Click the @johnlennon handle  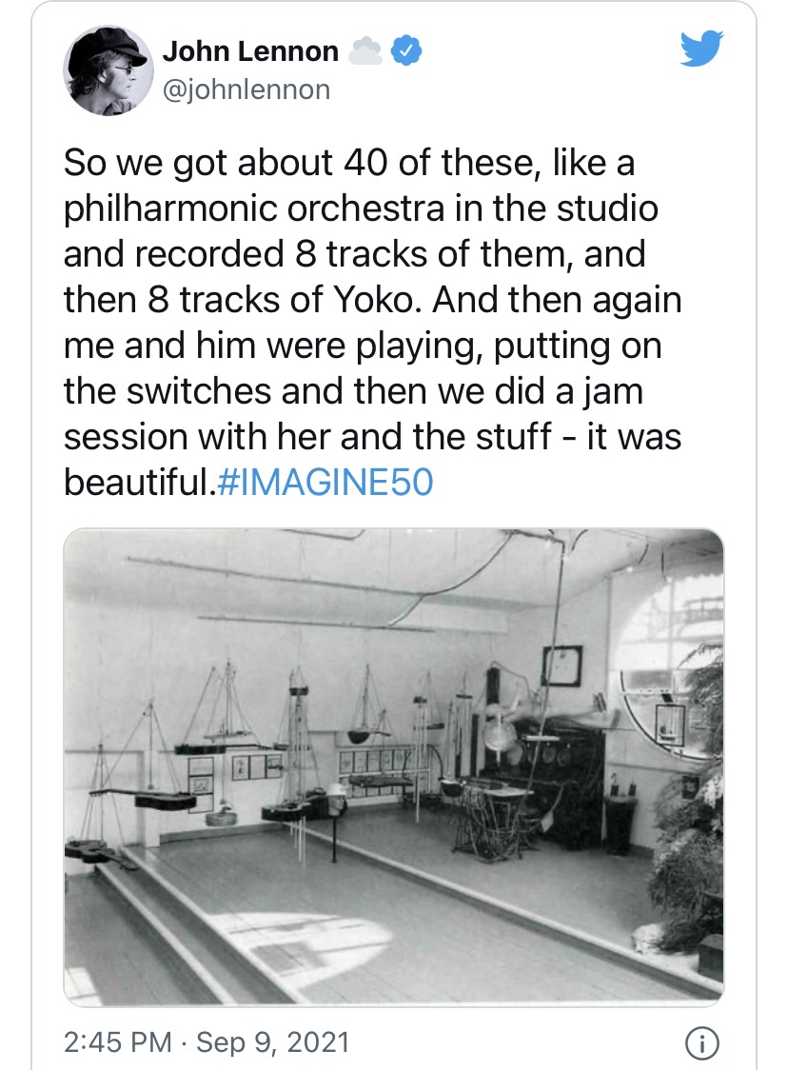[246, 89]
